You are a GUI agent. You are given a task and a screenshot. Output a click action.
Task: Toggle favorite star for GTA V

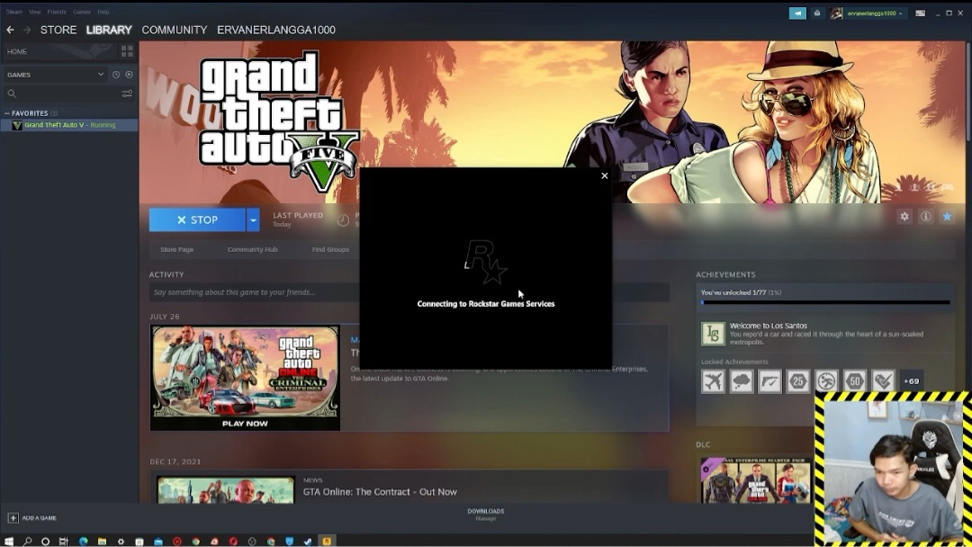click(x=947, y=216)
